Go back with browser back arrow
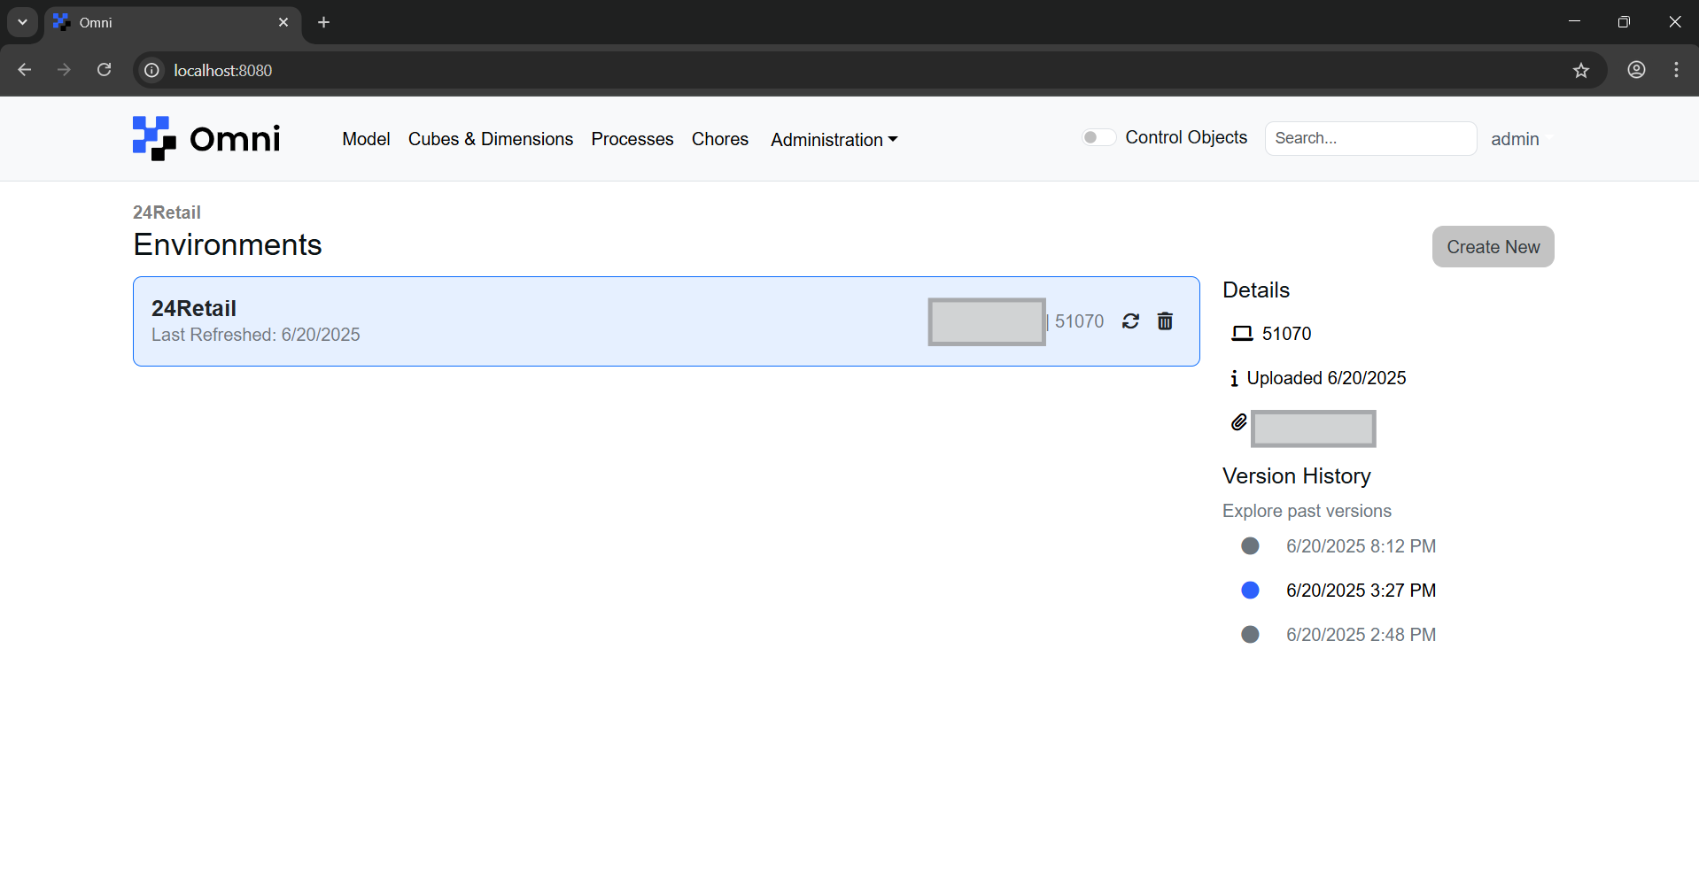This screenshot has height=896, width=1699. (25, 70)
